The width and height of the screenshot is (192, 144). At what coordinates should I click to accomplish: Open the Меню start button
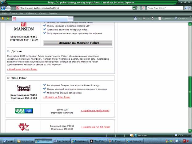point(8,141)
